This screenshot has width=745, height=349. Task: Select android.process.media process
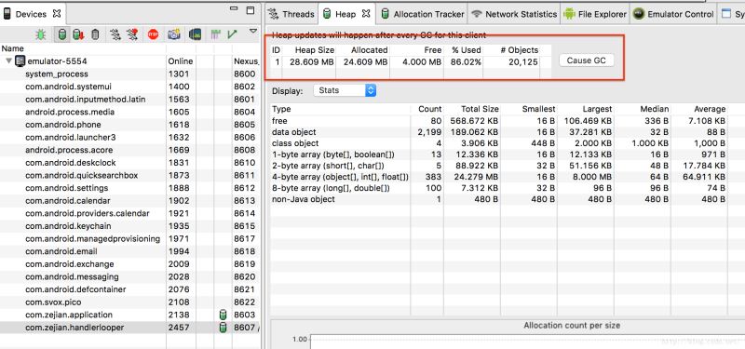tap(130, 112)
